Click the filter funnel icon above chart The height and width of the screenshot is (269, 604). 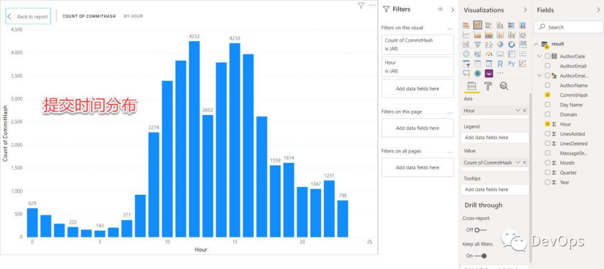(361, 5)
